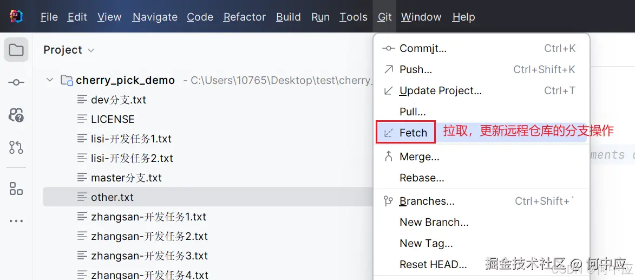Open the Tools menu in menu bar

point(353,17)
